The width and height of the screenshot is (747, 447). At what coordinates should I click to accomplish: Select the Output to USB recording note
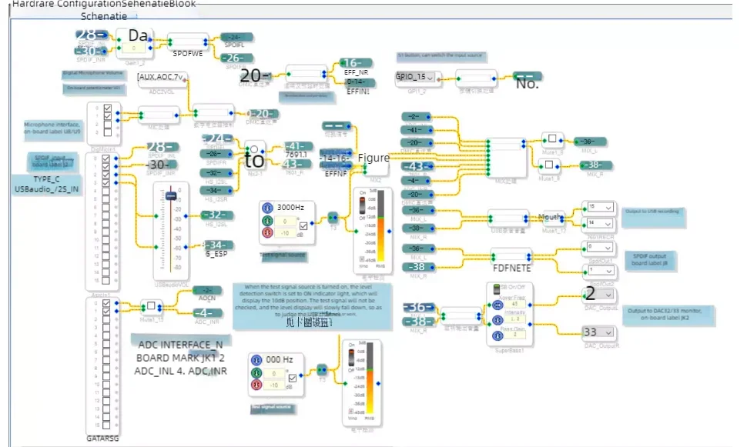[x=653, y=217]
